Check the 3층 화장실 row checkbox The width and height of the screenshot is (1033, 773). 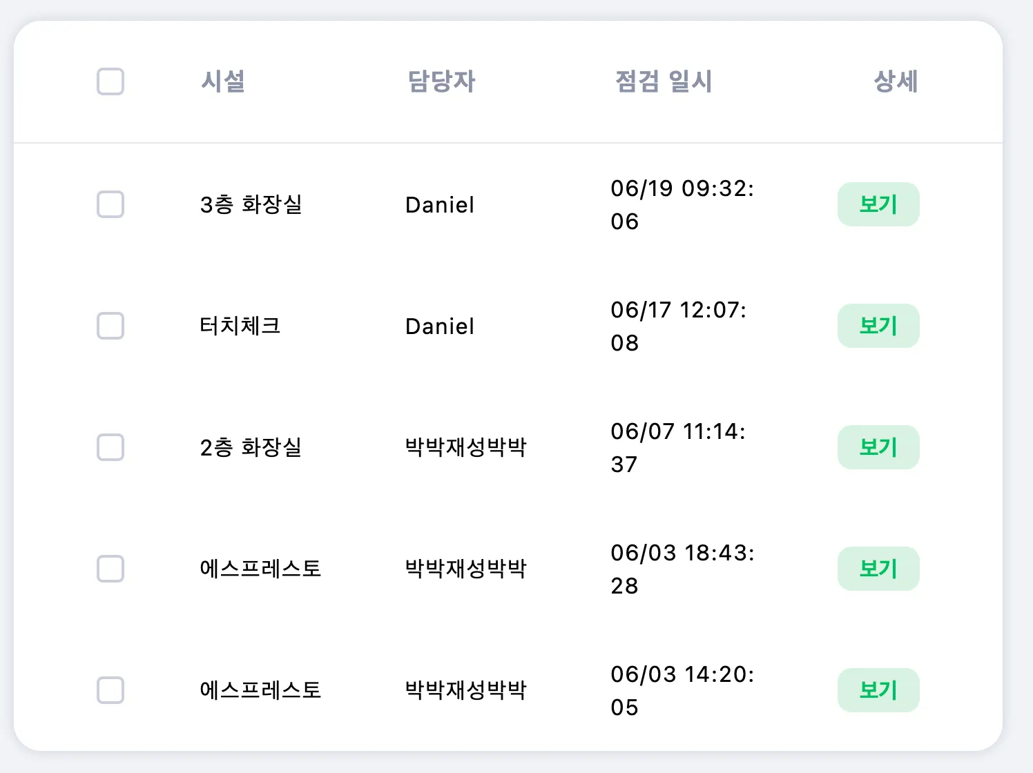[x=110, y=204]
